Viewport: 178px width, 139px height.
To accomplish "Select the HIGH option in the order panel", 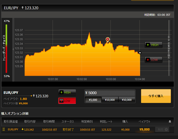I will pyautogui.click(x=67, y=92).
